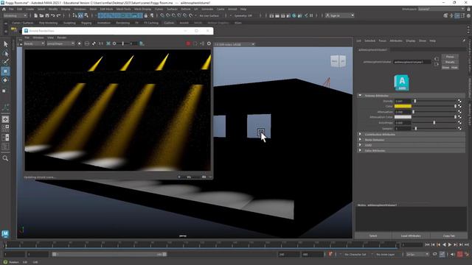Click the Attenuation Color map checker button
The height and width of the screenshot is (265, 472).
(x=459, y=117)
